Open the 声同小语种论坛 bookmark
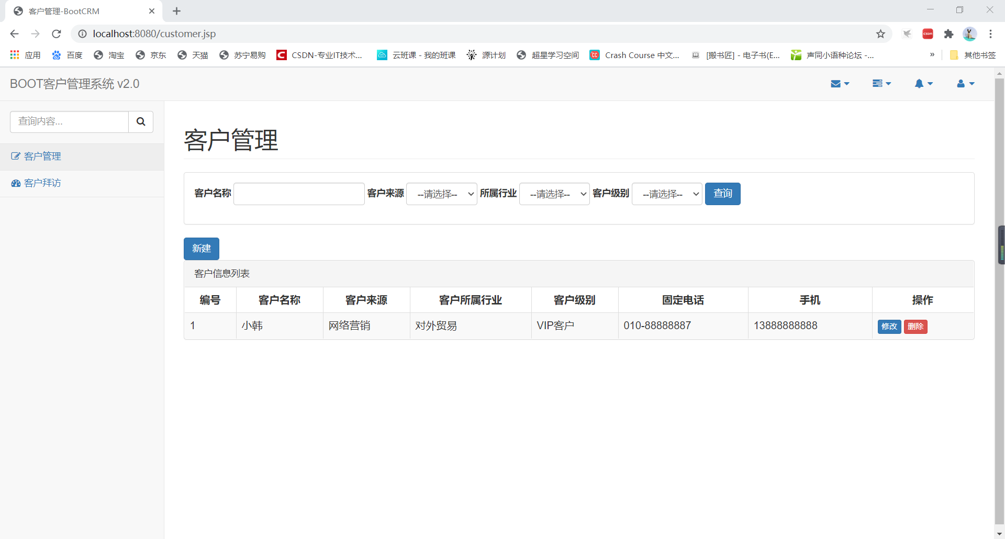The width and height of the screenshot is (1005, 539). (x=832, y=55)
